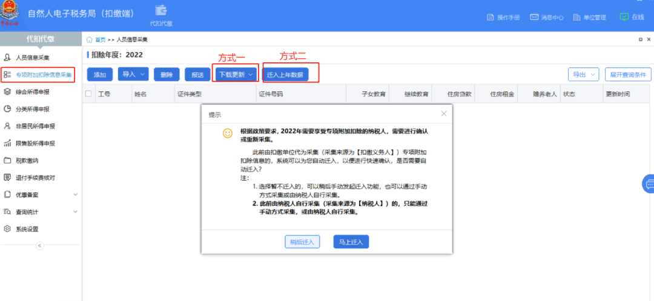
Task: Click the 子女教育 column header
Action: (x=368, y=94)
